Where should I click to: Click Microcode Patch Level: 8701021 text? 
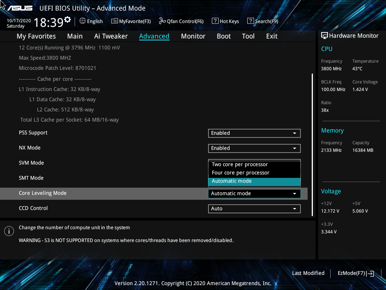(x=57, y=68)
